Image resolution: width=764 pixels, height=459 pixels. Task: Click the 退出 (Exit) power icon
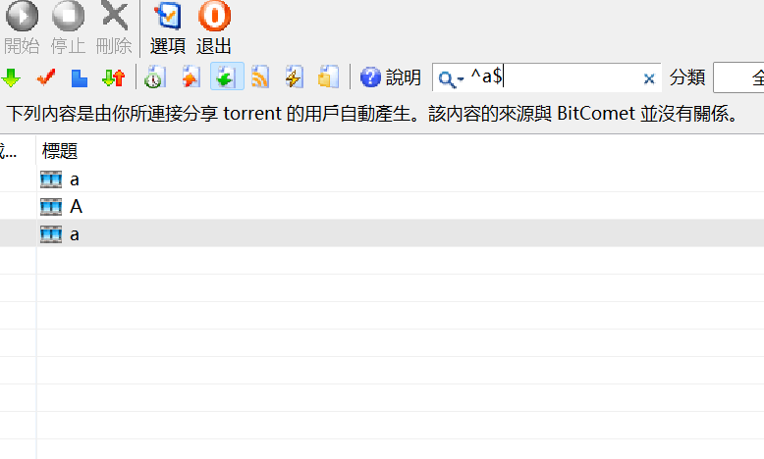click(214, 16)
